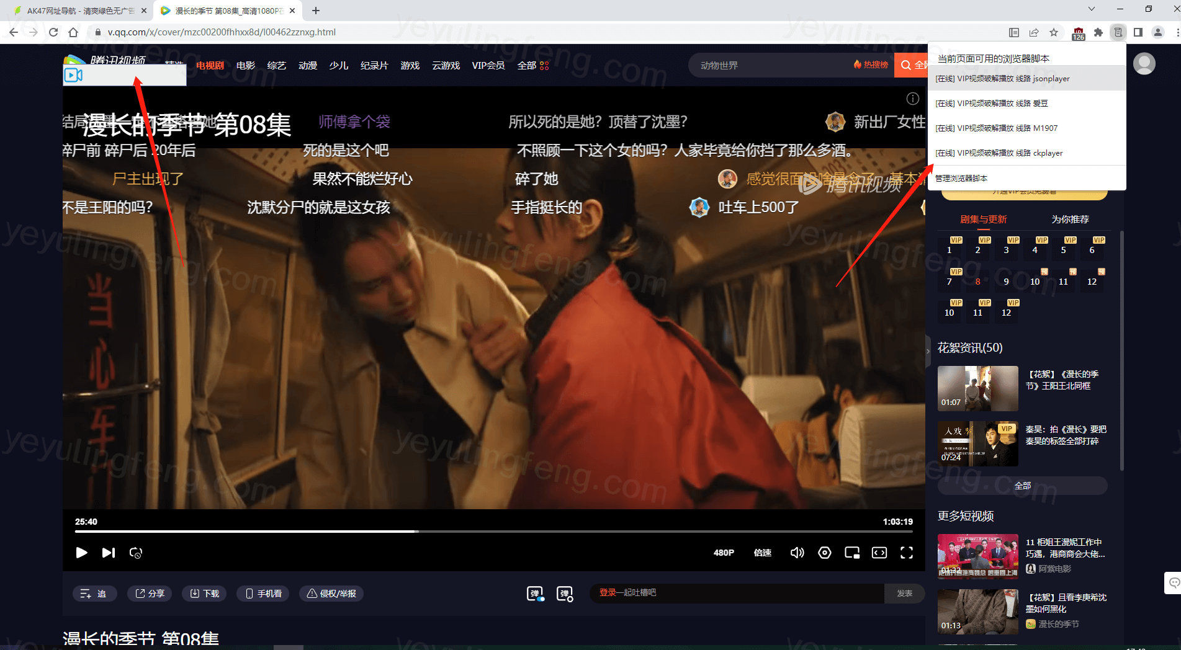Open the 热搜榜 hot search list
The height and width of the screenshot is (650, 1181).
871,65
